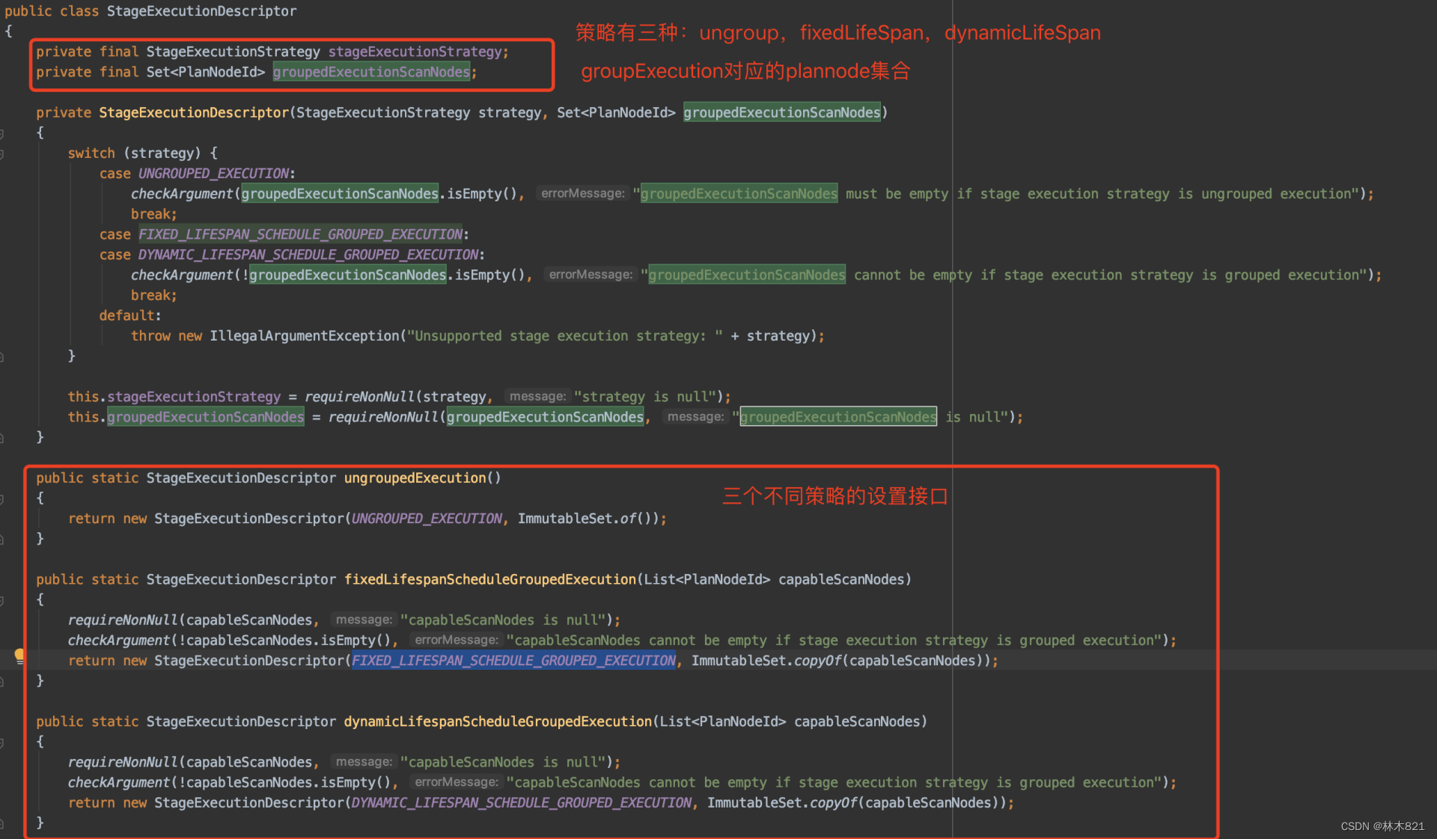This screenshot has height=839, width=1437.
Task: Click the CSDN @林木821 watermark
Action: pos(1382,826)
